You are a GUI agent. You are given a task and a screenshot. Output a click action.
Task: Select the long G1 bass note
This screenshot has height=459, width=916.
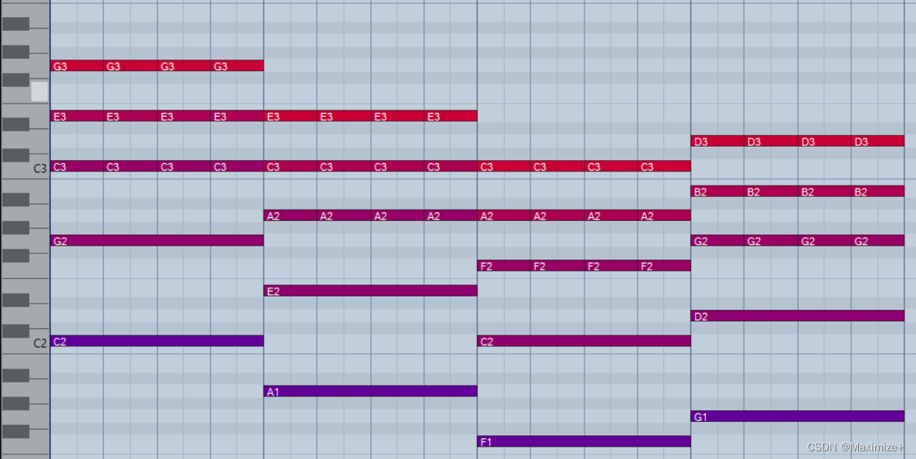click(x=798, y=416)
